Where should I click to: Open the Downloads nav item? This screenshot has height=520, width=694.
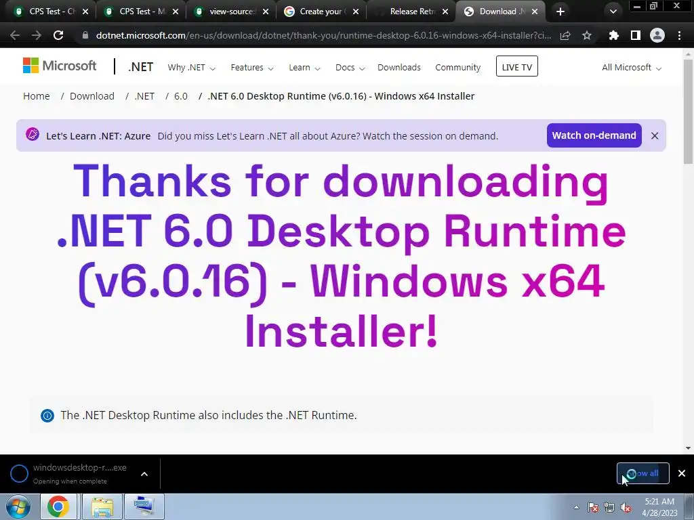(399, 68)
